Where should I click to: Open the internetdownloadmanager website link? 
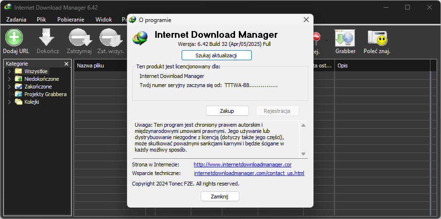pos(242,164)
